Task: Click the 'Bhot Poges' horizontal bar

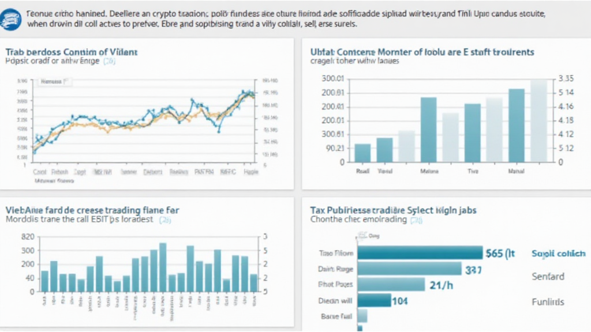Action: coord(391,284)
